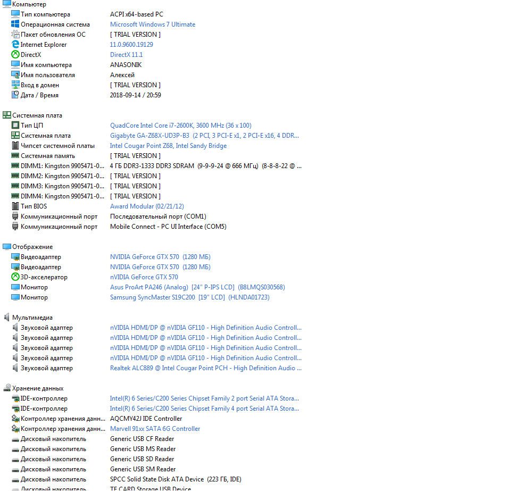Click the Вход в домен icon
The width and height of the screenshot is (517, 491).
[15, 85]
